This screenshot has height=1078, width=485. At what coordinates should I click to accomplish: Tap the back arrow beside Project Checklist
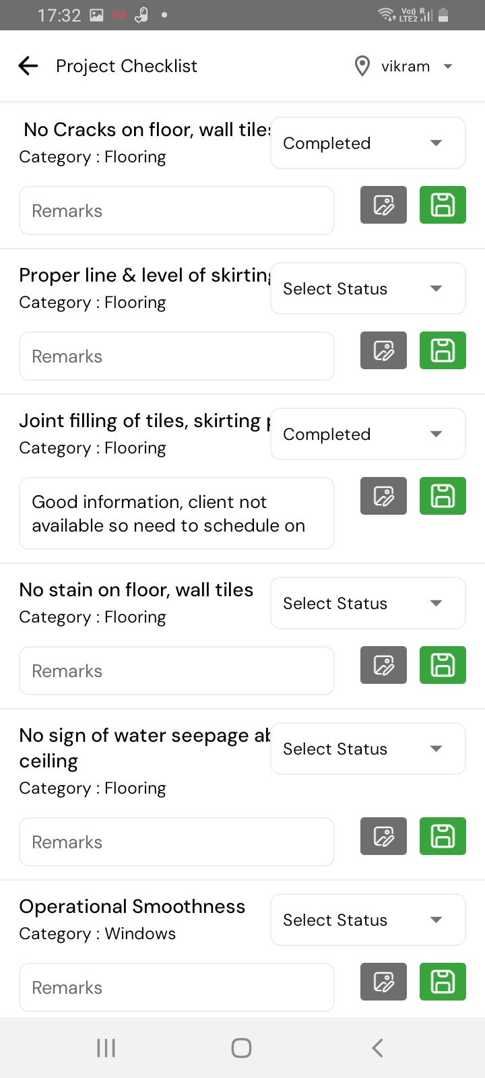point(28,66)
